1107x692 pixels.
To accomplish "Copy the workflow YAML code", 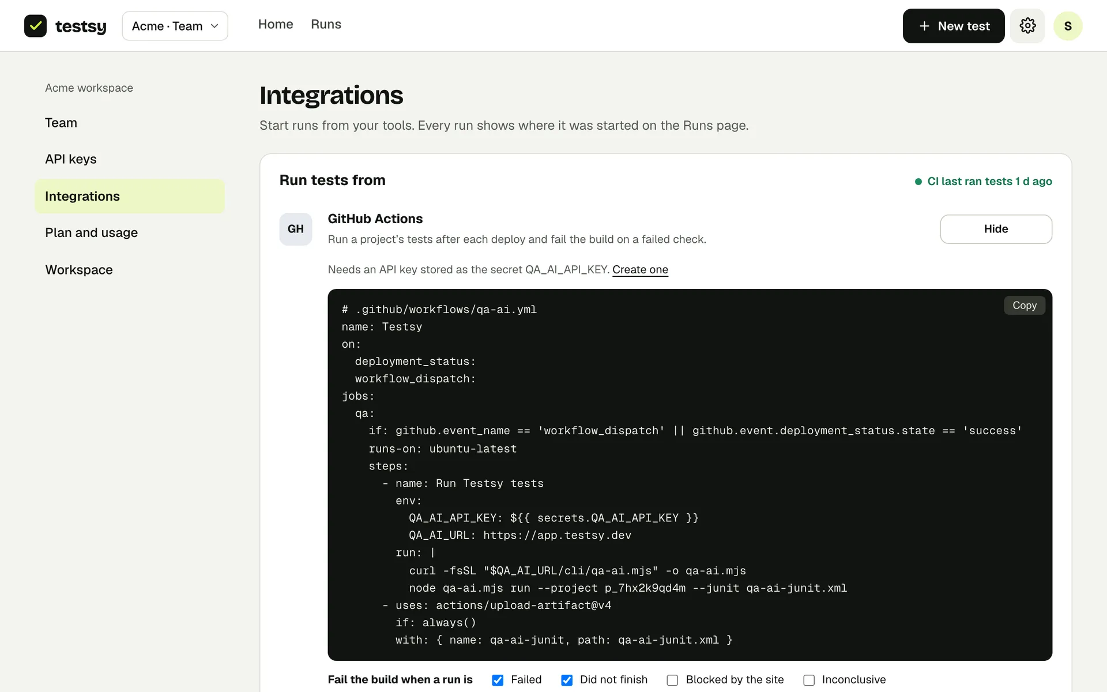I will pos(1024,305).
